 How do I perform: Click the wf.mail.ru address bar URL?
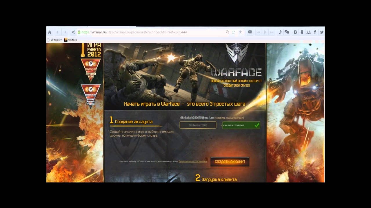tap(134, 32)
